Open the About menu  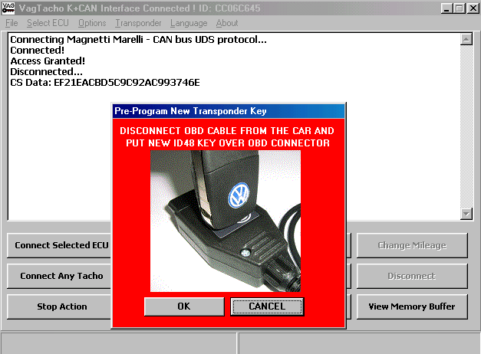point(227,23)
